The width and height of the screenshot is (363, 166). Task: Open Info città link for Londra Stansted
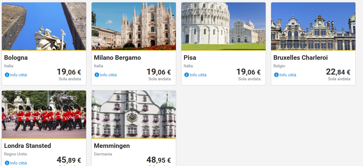(x=18, y=163)
